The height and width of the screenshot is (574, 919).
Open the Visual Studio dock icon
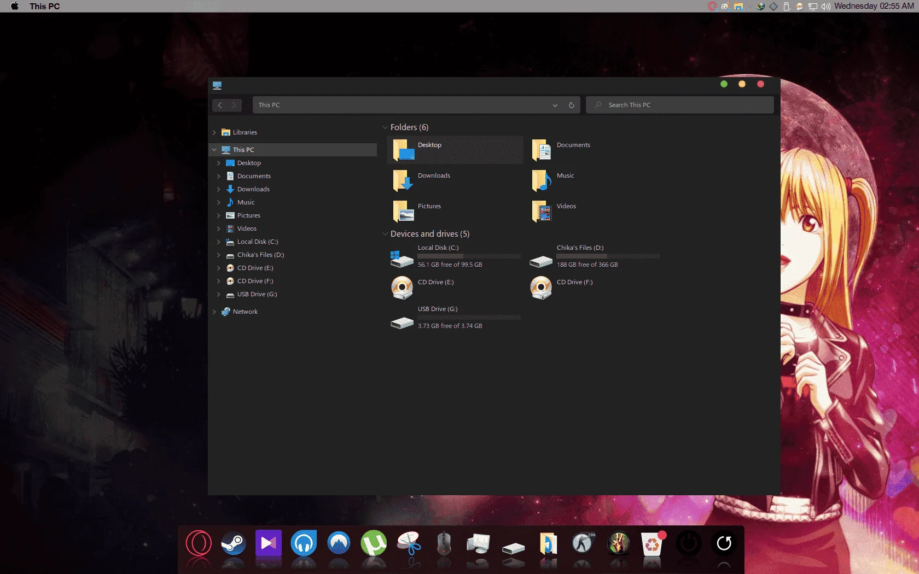point(269,543)
